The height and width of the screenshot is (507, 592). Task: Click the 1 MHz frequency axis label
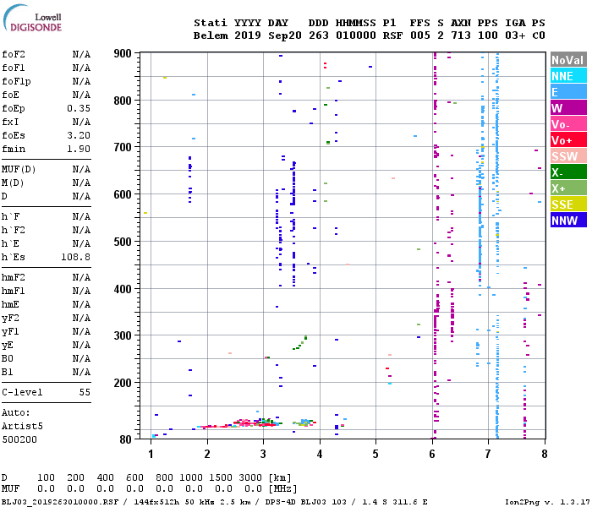[151, 454]
